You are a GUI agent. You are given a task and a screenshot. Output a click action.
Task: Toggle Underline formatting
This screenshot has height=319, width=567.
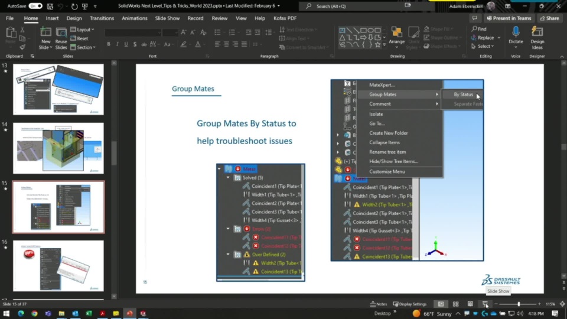[x=126, y=44]
